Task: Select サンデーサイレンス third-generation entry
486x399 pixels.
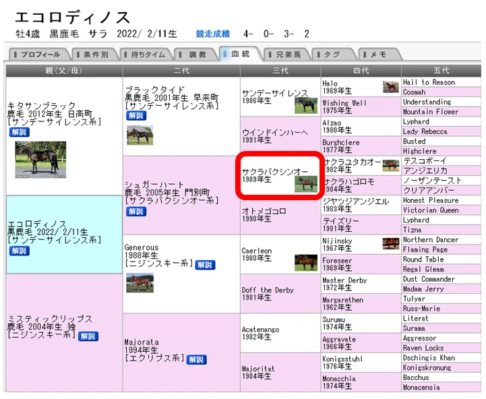Action: coord(280,97)
